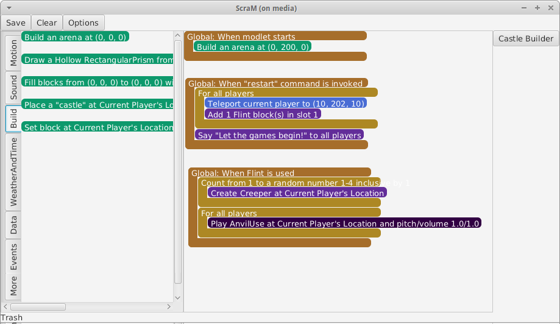Switch to the Motion tab
Screen dimensions: 560x324
coord(13,54)
